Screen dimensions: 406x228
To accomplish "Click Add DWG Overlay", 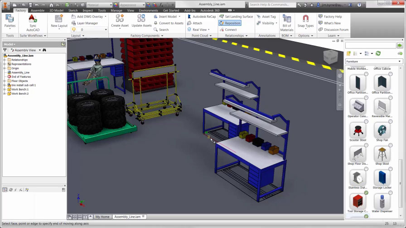I will [89, 17].
